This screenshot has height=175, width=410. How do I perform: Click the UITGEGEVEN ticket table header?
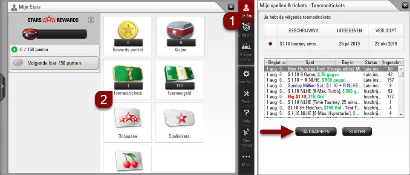tap(349, 31)
